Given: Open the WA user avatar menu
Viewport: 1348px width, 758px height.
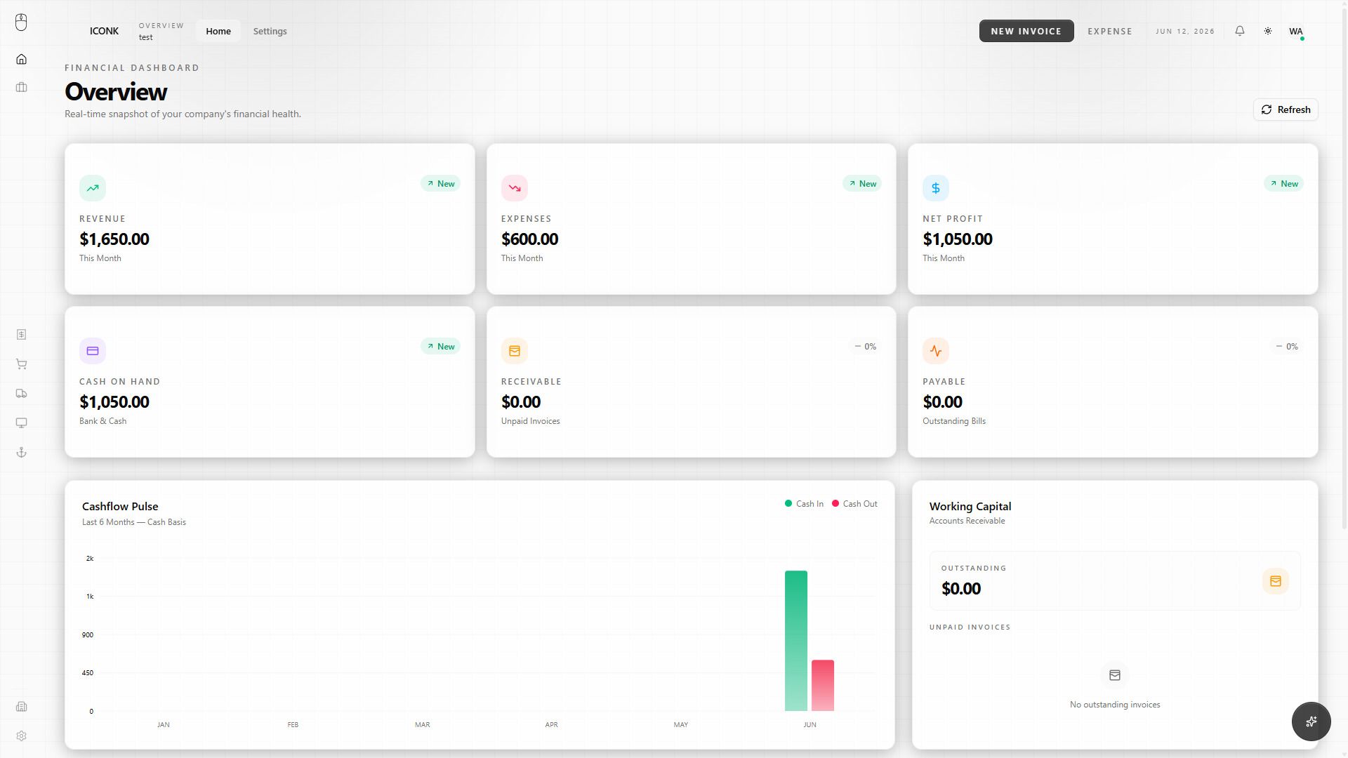Looking at the screenshot, I should point(1296,31).
